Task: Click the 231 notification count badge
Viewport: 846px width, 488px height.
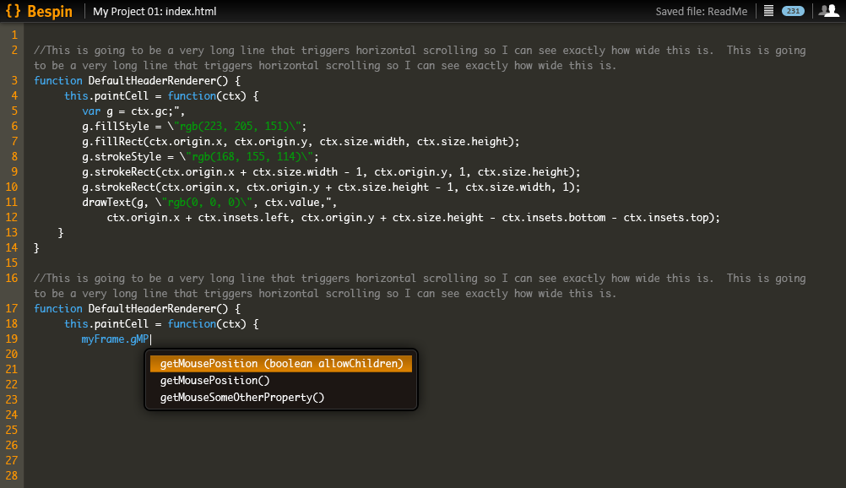Action: click(x=793, y=11)
